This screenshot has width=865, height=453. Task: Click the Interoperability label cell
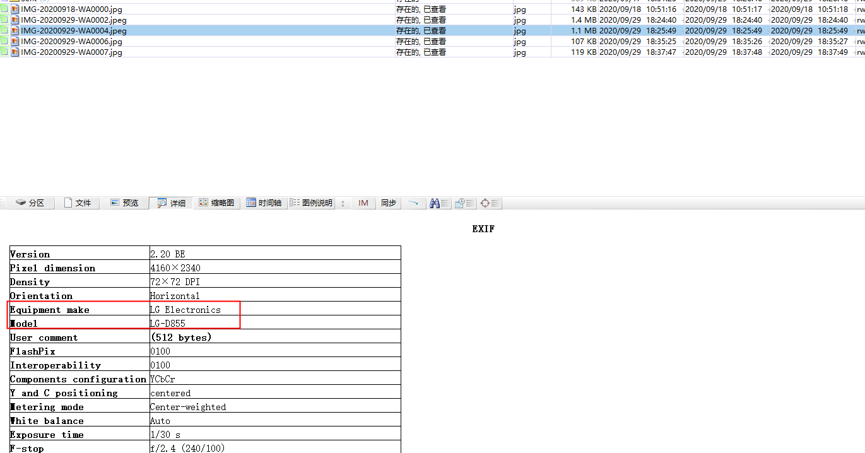coord(79,365)
